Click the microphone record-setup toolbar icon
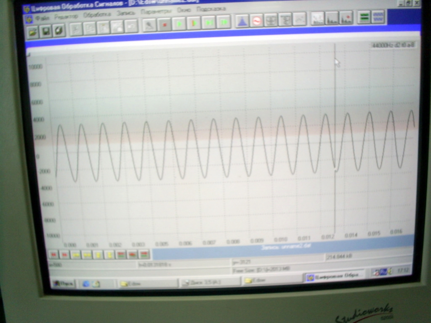Screen dimensions: 431x323 tap(149, 26)
